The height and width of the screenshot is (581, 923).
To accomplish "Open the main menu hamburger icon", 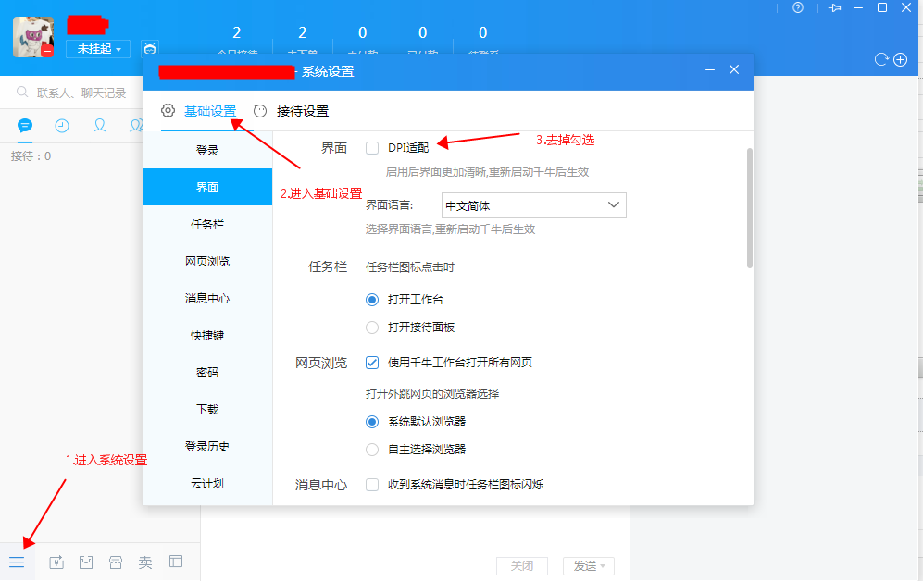I will point(17,562).
